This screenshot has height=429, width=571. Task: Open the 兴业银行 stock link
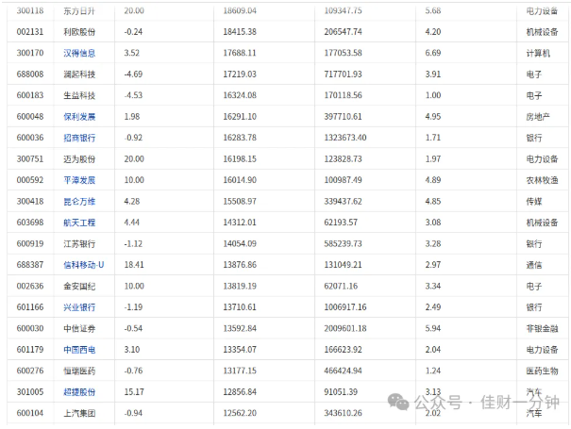tap(79, 307)
